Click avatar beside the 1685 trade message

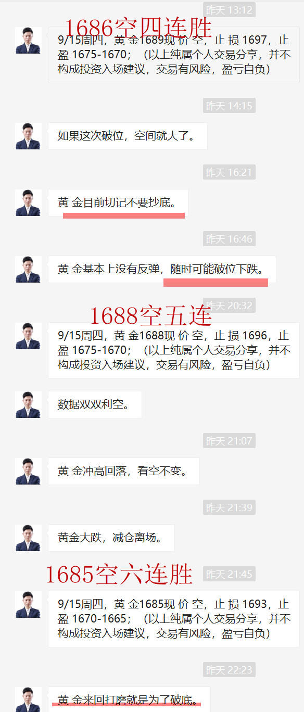point(28,604)
